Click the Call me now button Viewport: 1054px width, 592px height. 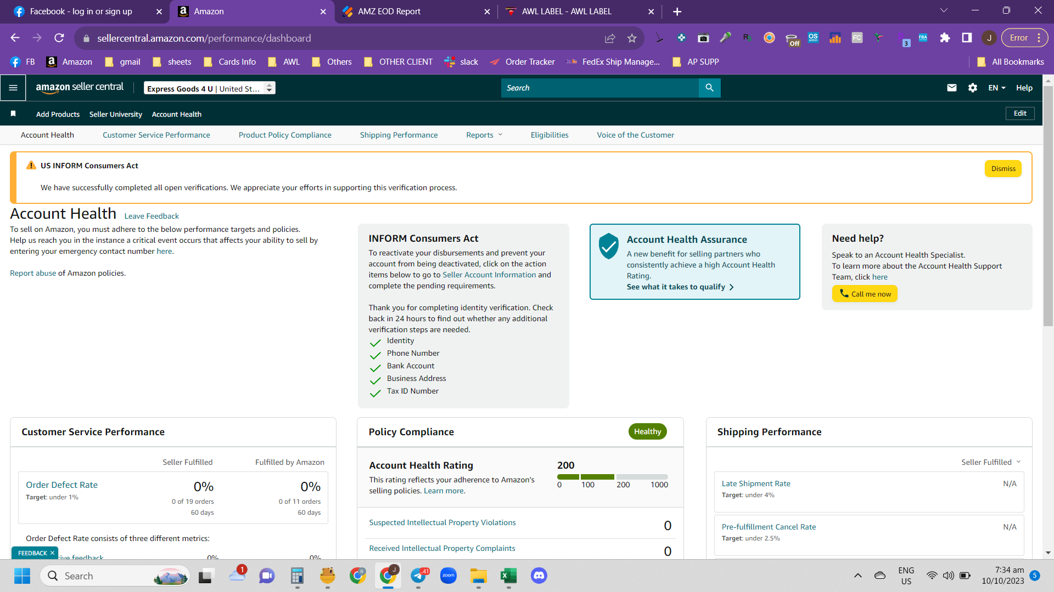[x=865, y=294]
